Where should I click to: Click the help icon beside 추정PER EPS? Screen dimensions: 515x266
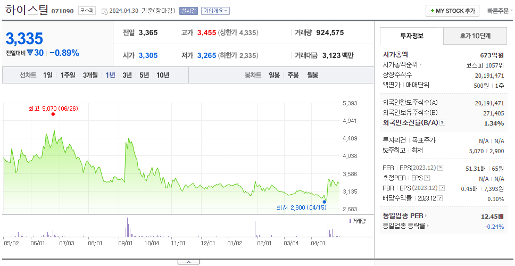(427, 178)
